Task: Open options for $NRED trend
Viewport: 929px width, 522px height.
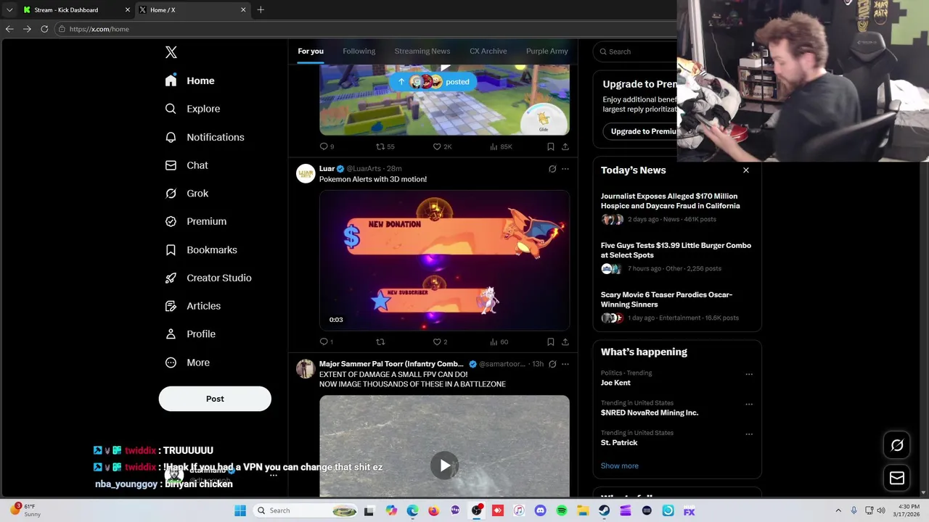Action: (x=749, y=404)
